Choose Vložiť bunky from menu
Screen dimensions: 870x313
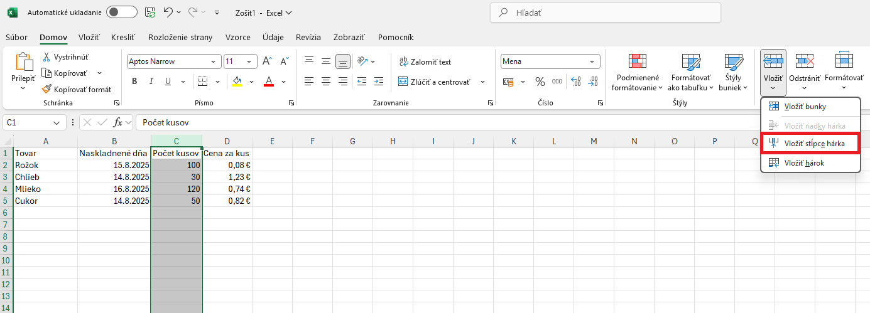tap(810, 107)
